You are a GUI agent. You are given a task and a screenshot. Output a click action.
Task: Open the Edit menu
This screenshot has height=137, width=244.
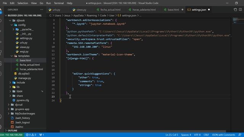click(12, 3)
